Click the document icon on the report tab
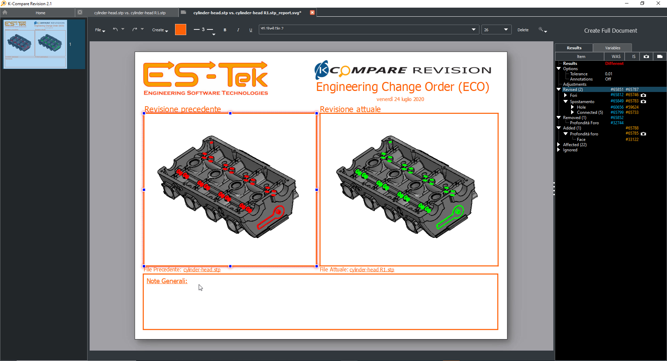Viewport: 667px width, 361px height. tap(183, 12)
